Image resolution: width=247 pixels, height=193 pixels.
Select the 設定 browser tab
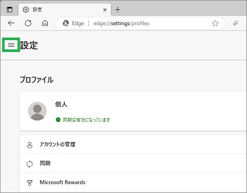(x=65, y=10)
